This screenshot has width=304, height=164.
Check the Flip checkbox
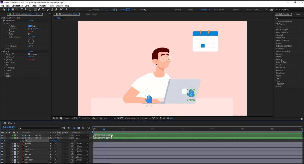click(29, 34)
